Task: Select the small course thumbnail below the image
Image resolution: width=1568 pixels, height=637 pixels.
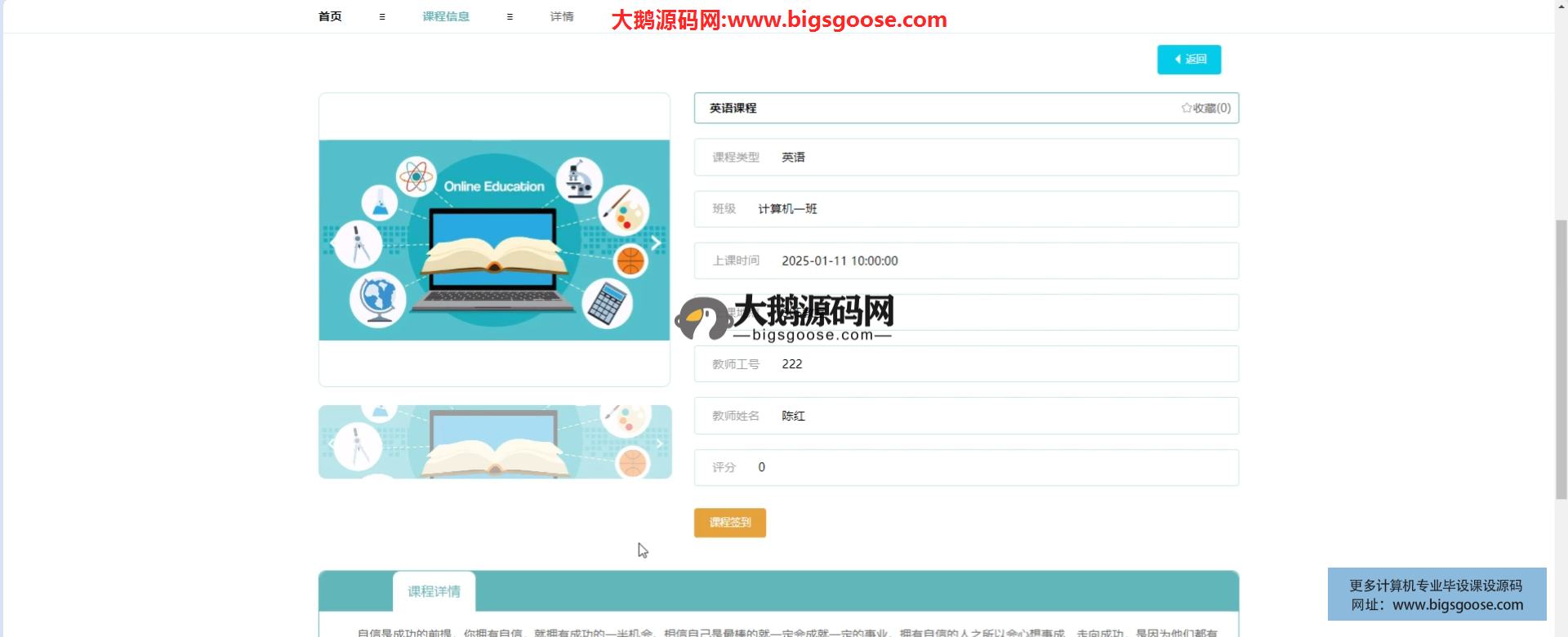Action: coord(494,442)
